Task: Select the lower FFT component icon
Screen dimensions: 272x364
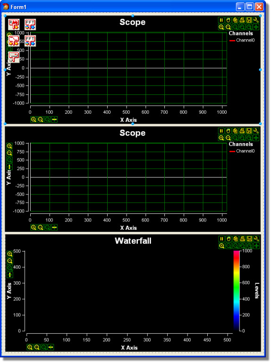Action: click(x=30, y=41)
